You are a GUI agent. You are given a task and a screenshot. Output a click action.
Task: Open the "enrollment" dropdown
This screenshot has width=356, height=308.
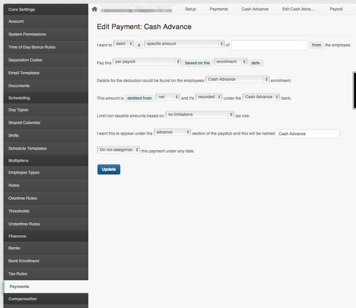231,61
